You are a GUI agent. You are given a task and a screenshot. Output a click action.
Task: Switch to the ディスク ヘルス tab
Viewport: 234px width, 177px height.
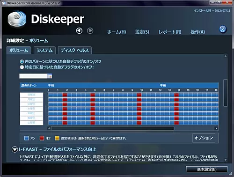(x=75, y=50)
